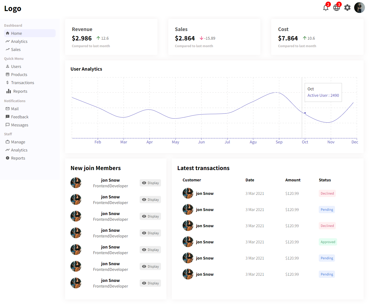The width and height of the screenshot is (369, 304).
Task: Click the Messages icon under Notifications
Action: pos(8,125)
